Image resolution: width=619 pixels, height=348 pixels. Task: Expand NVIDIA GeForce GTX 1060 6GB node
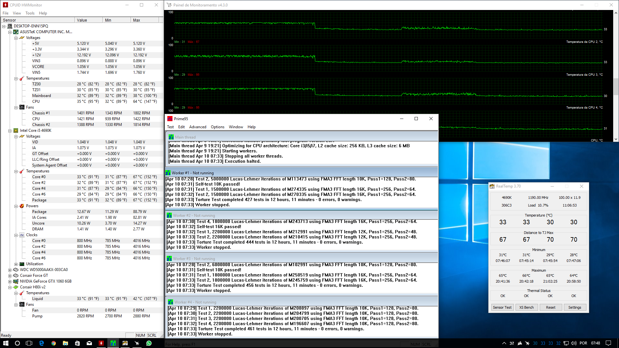coord(10,281)
